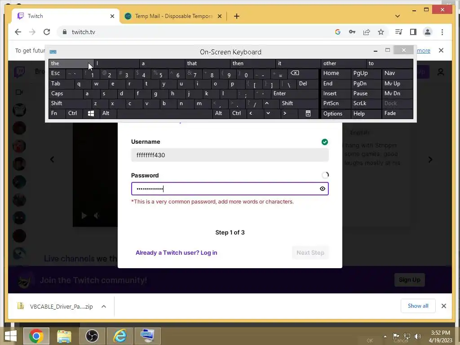This screenshot has width=460, height=345.
Task: Toggle the right Shift key on On-Screen Keyboard
Action: click(x=299, y=103)
